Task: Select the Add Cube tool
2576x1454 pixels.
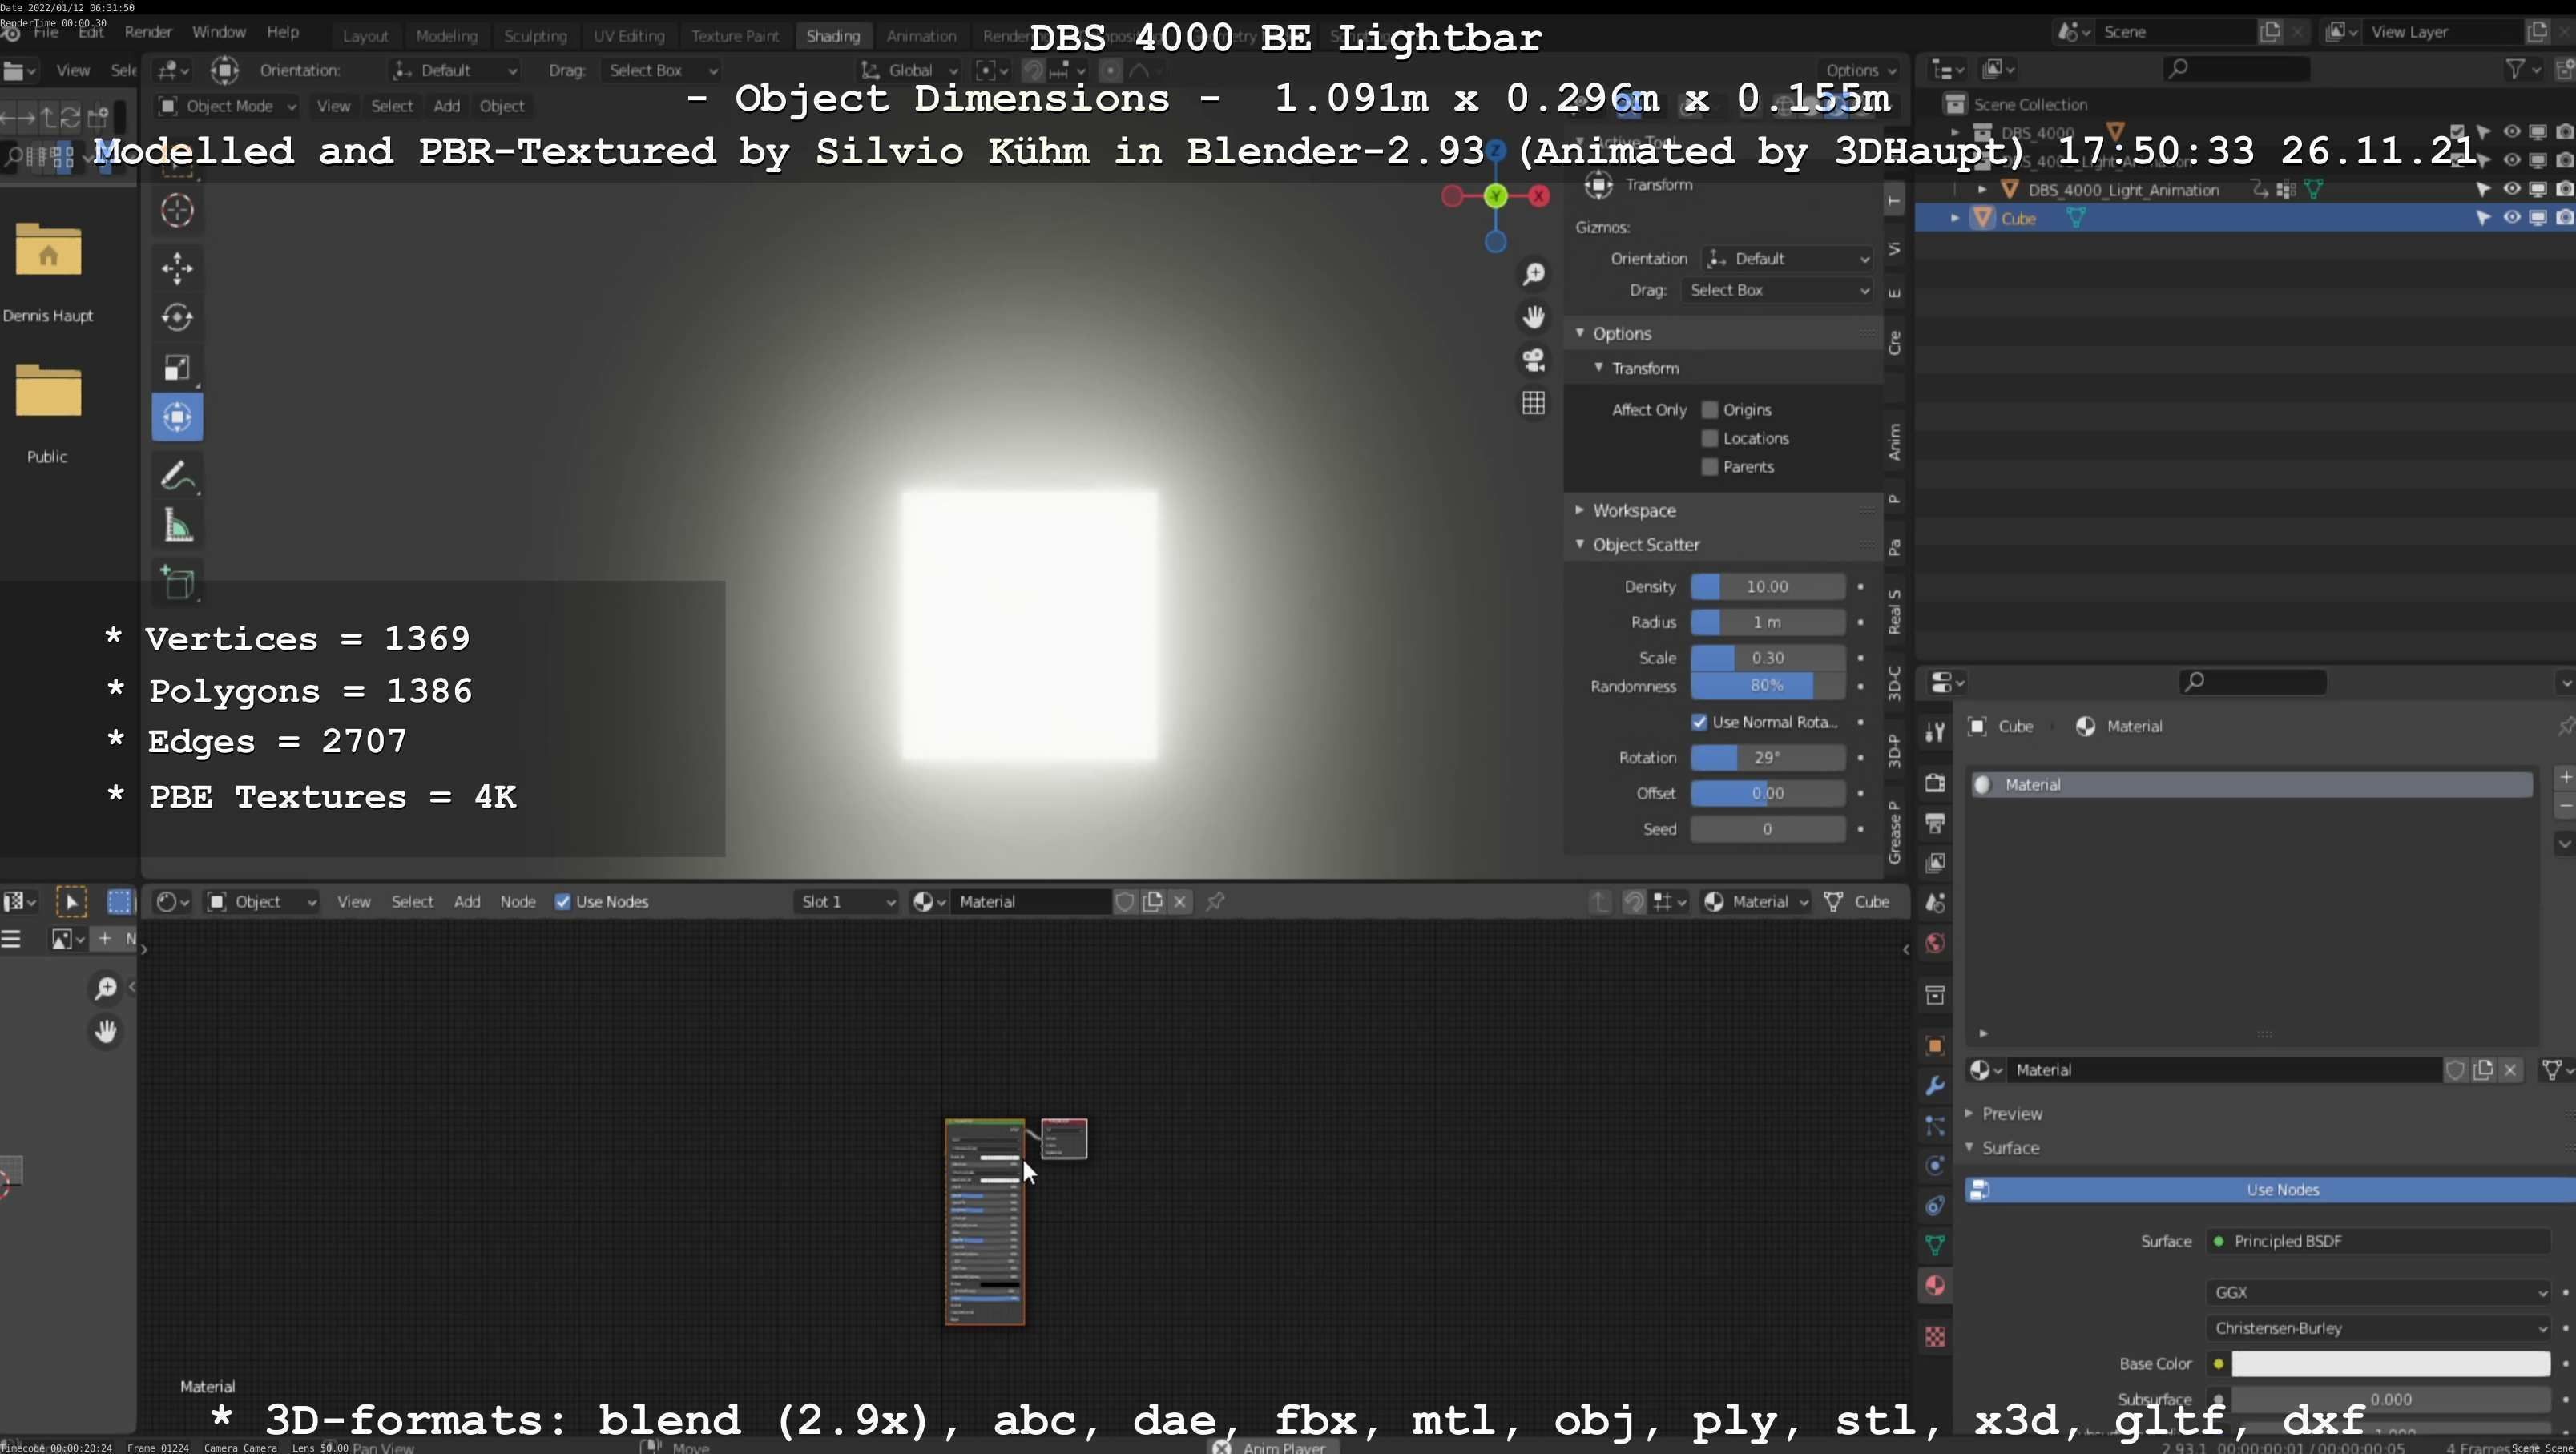Action: click(177, 582)
